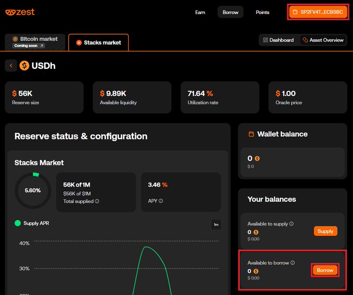Click the $ 56K Reserve size value
Viewport: 353px width, 295px height.
pyautogui.click(x=22, y=93)
